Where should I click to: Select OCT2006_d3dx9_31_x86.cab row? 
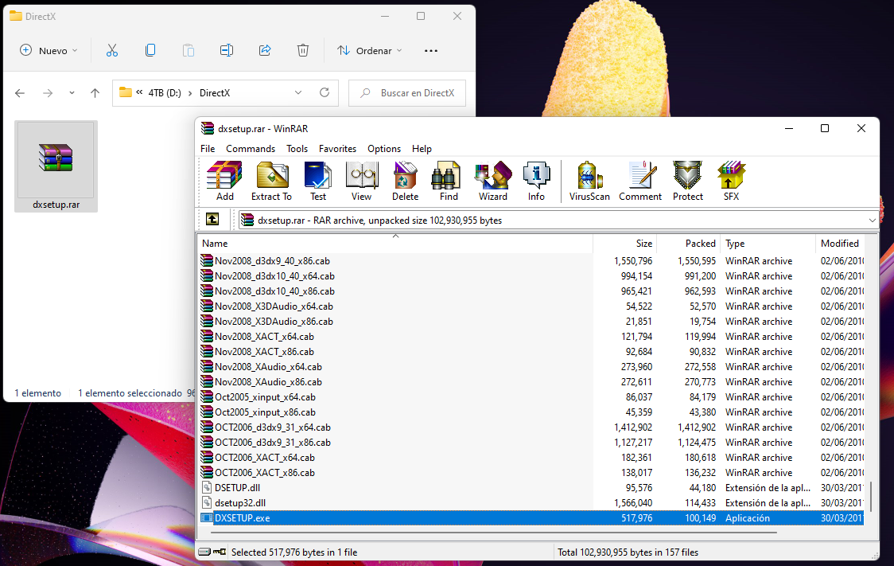pos(531,442)
